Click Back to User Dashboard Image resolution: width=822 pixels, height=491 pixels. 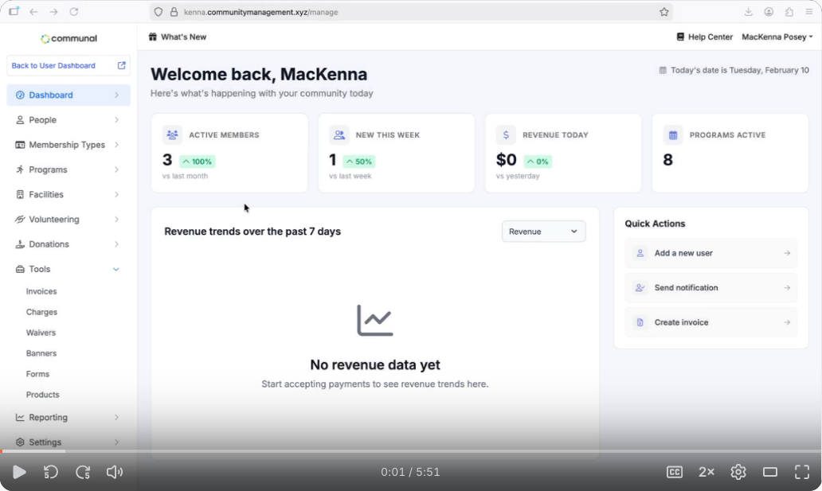tap(68, 65)
